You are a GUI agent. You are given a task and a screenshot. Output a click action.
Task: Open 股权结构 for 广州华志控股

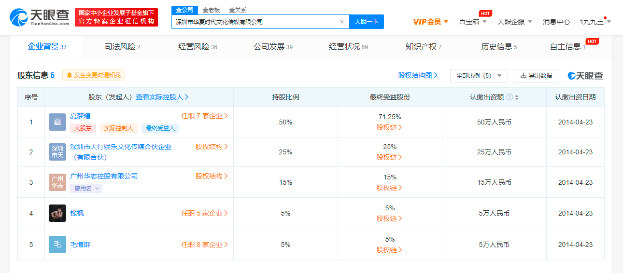click(212, 176)
